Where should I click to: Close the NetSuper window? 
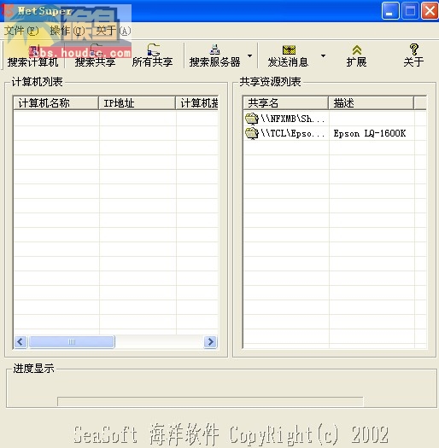pos(430,11)
